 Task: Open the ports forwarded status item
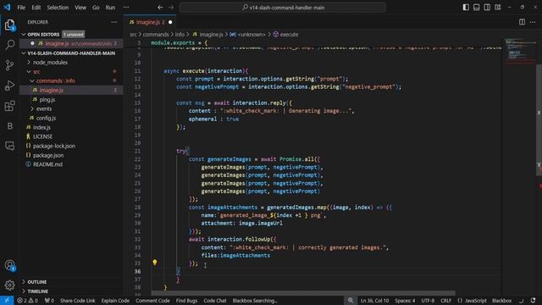(x=49, y=301)
